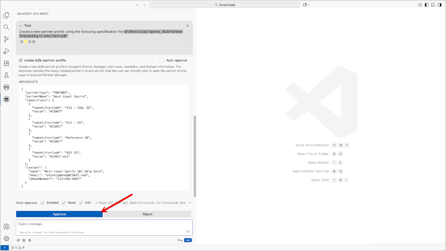Click the Accounts icon above settings
Screen dimensions: 446x251
point(6,227)
